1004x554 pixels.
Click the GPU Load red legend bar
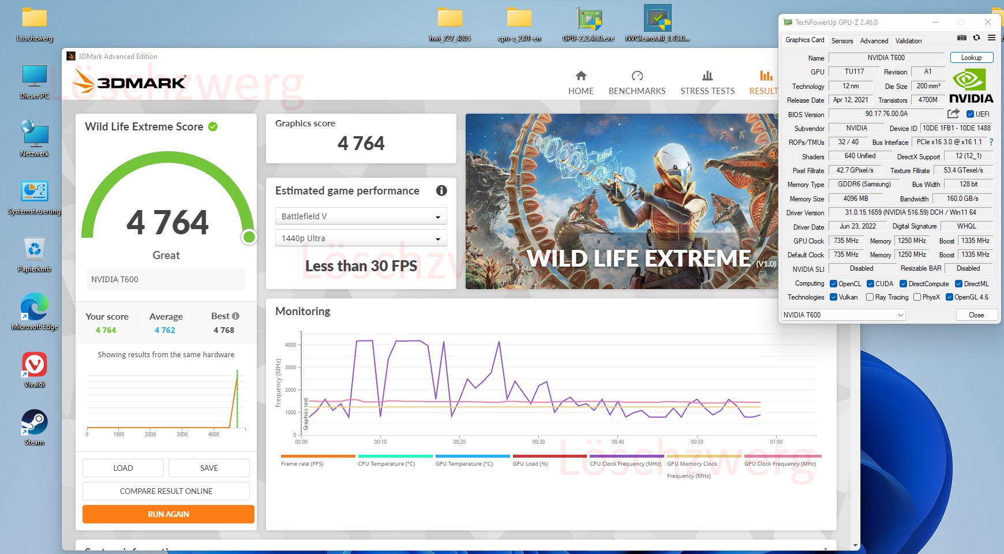pyautogui.click(x=550, y=456)
